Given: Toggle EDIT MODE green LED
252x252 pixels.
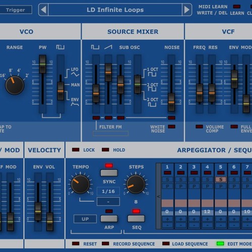Looking at the screenshot, I should (x=220, y=243).
